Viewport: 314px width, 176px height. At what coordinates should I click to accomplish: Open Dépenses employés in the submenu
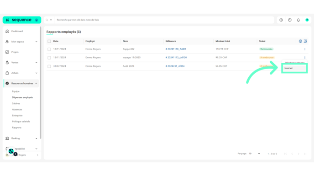[x=22, y=97]
